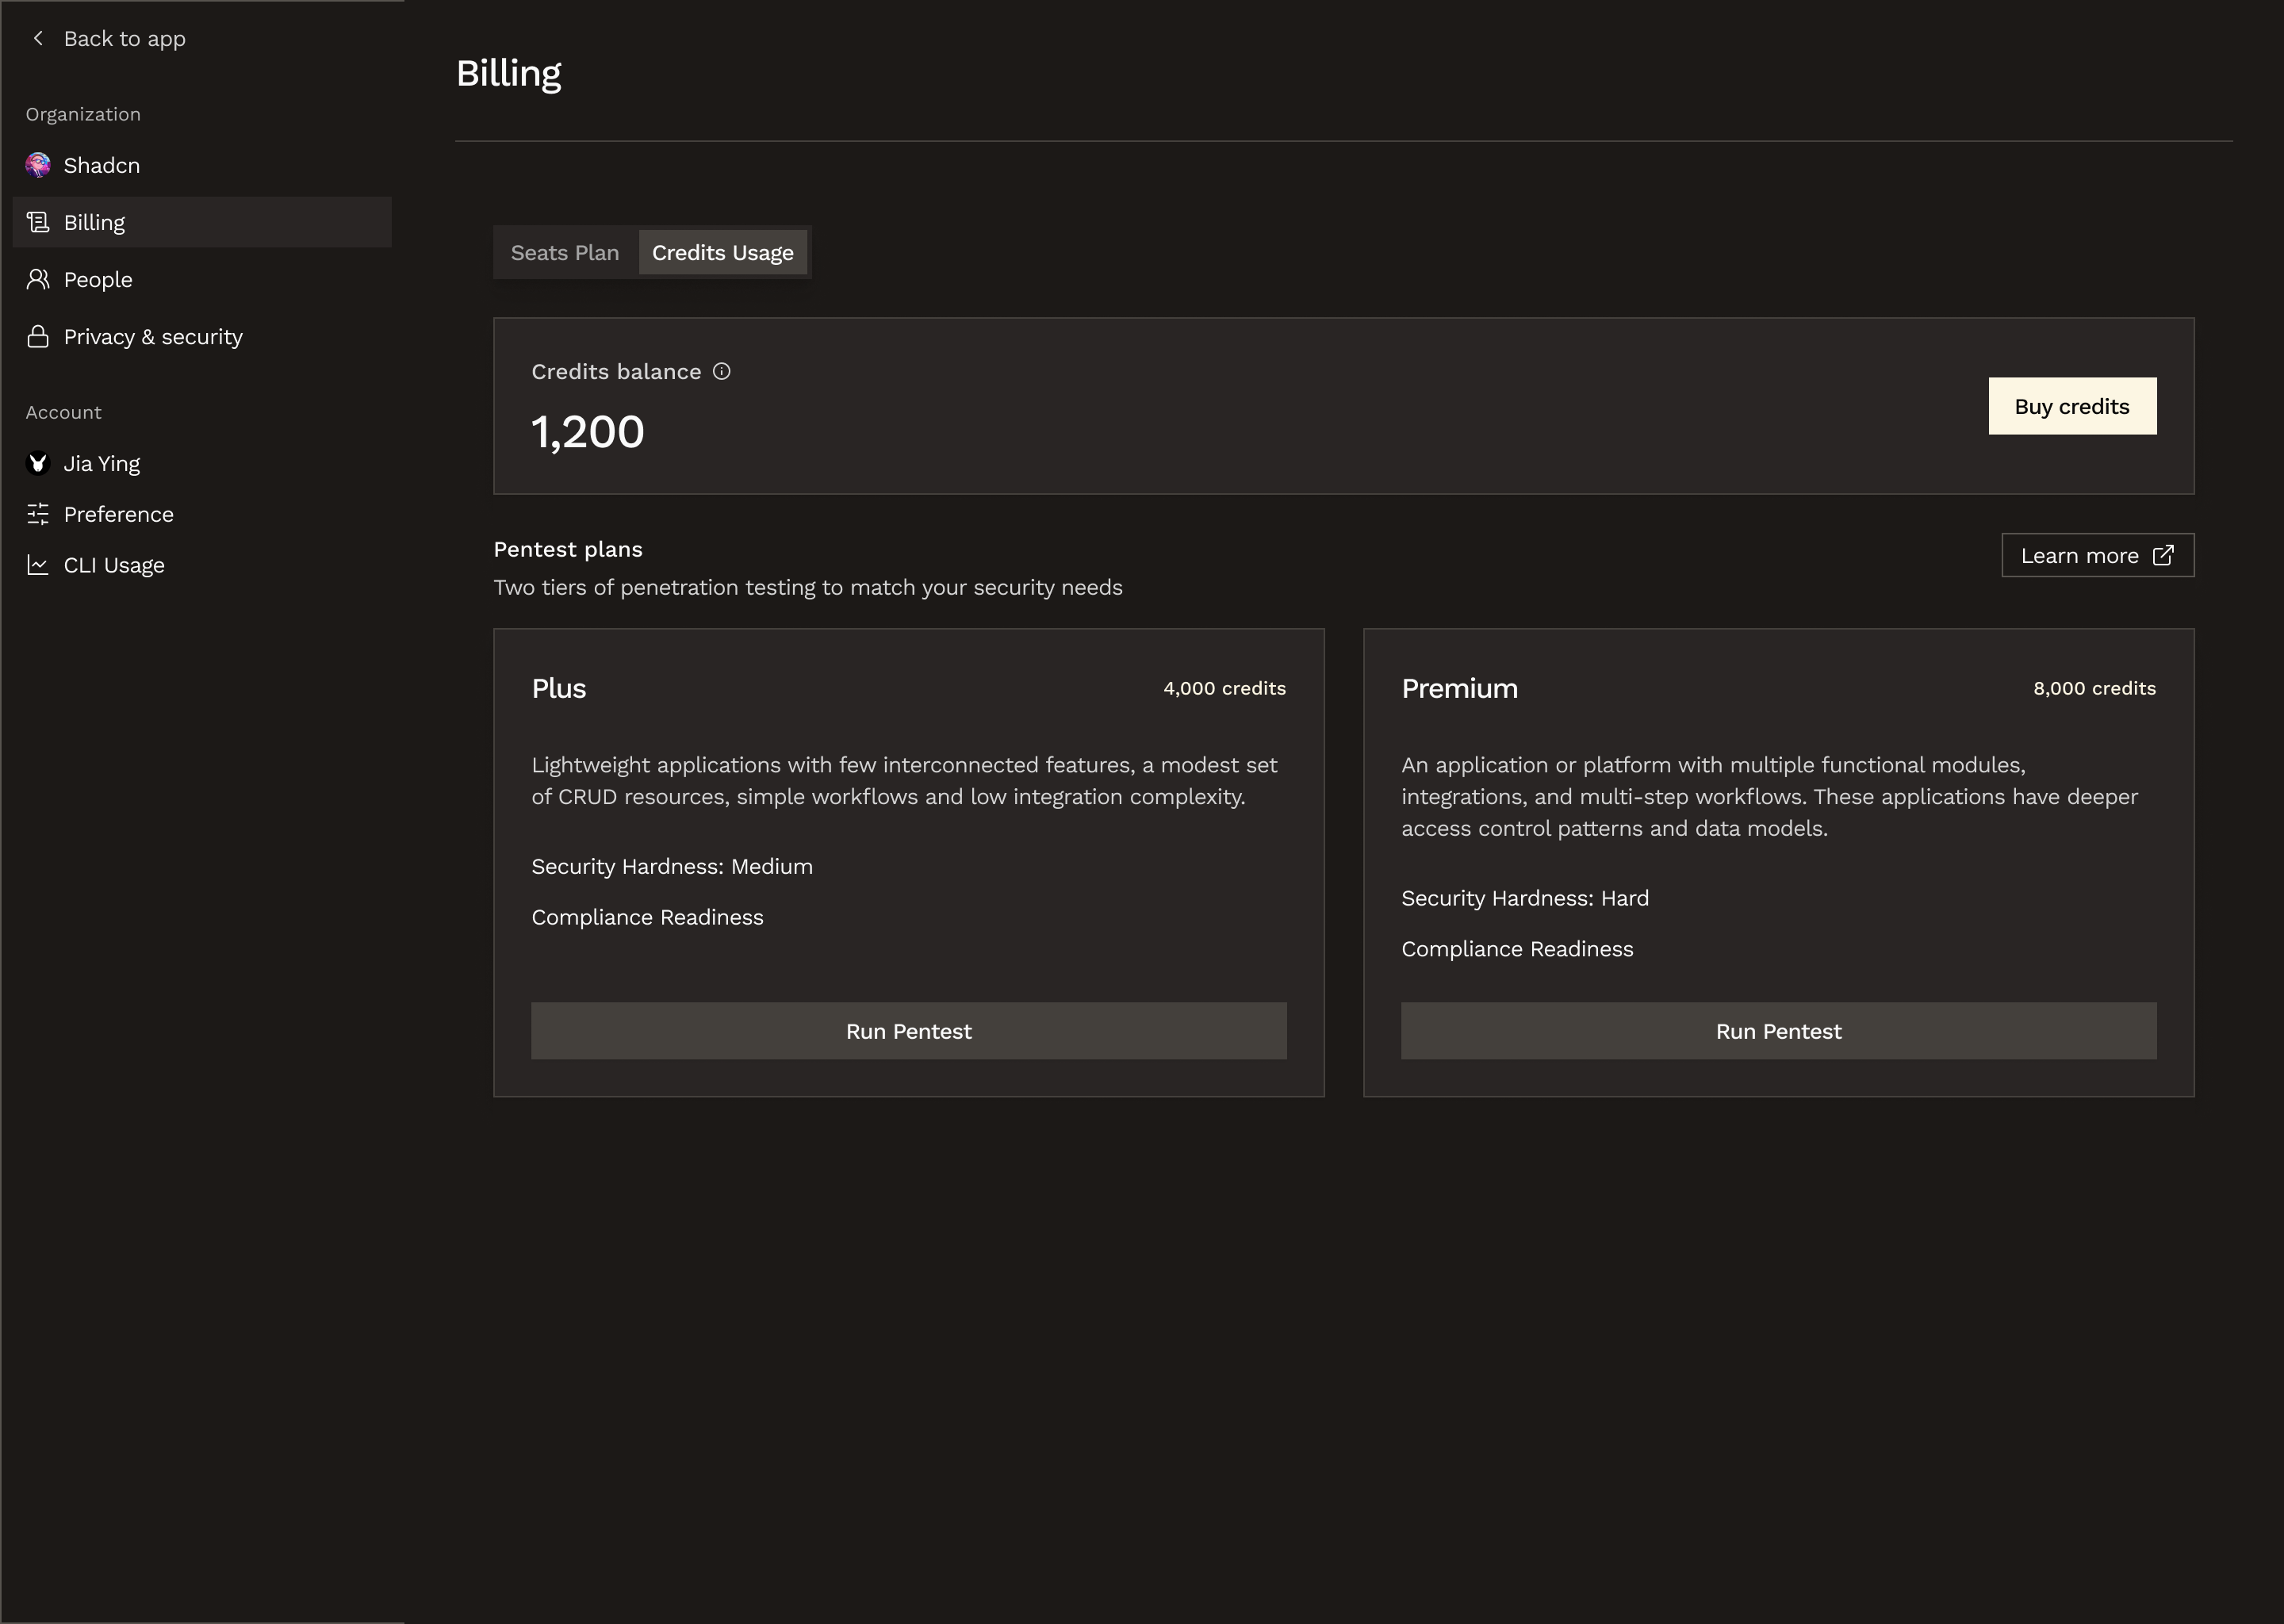
Task: Run Pentest on the Plus plan
Action: pos(908,1031)
